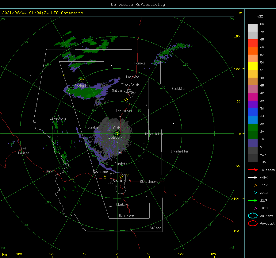Click the radar center marker at Olds
Screen dimensions: 276x258
tap(117, 133)
